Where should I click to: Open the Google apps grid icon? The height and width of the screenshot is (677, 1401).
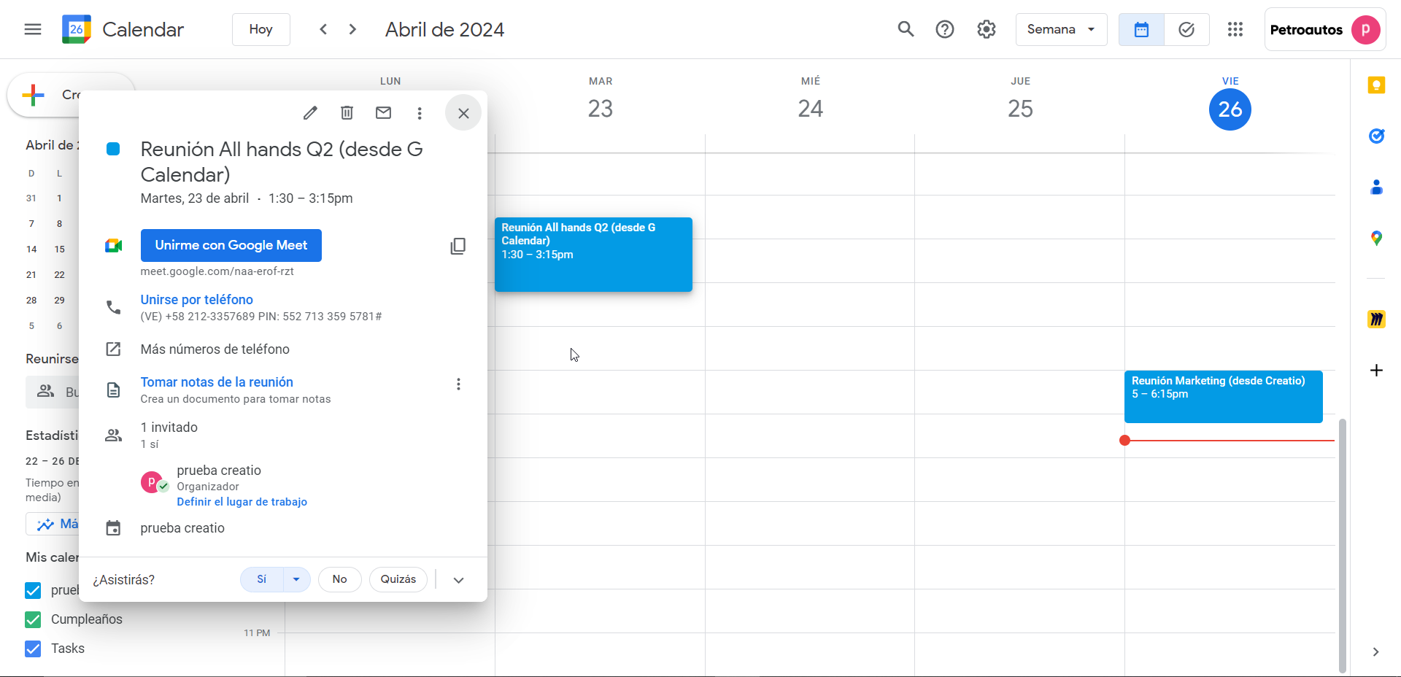(x=1235, y=29)
